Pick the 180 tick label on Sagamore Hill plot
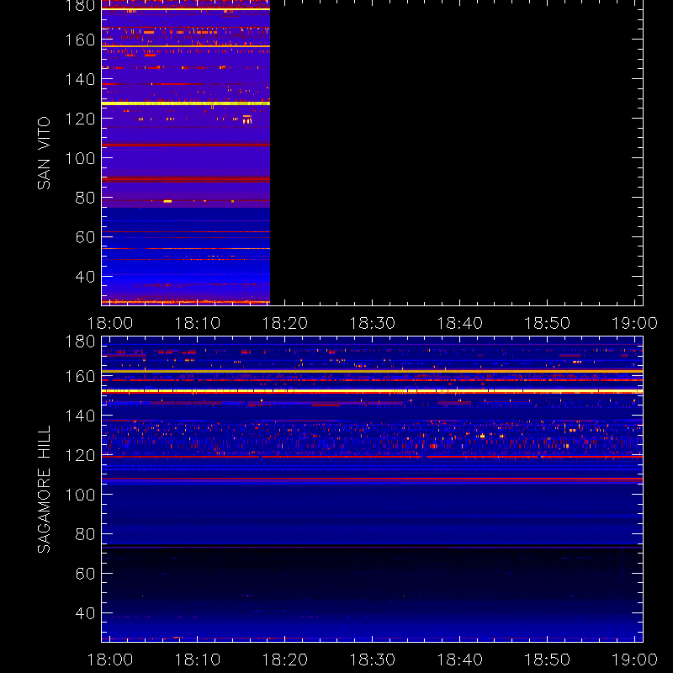673x673 pixels. 80,342
